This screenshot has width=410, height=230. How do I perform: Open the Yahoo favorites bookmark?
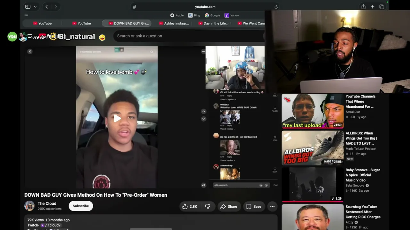[x=232, y=15]
